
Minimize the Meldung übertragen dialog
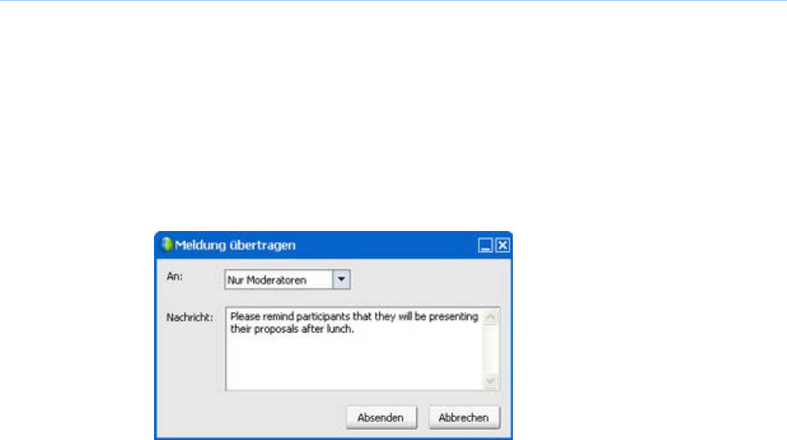tap(485, 245)
